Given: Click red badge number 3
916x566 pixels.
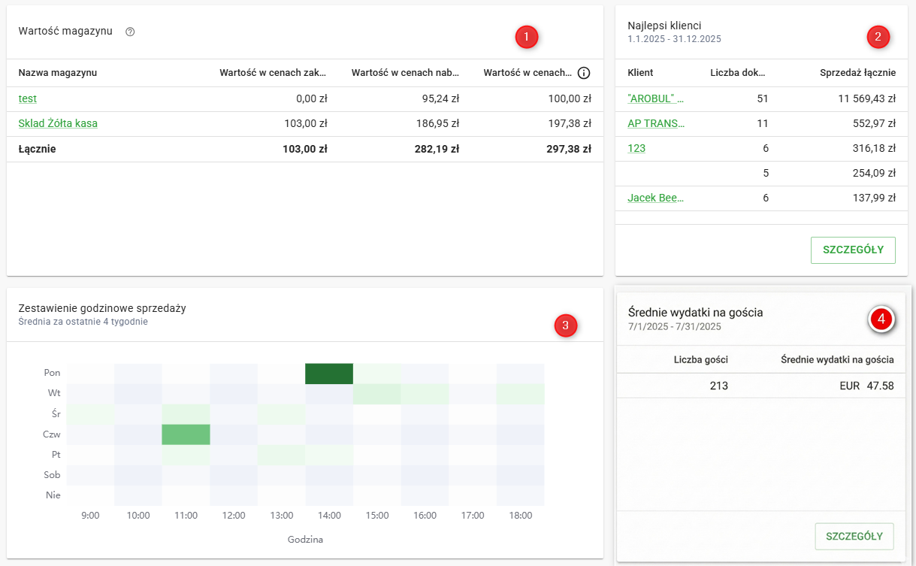Looking at the screenshot, I should point(566,325).
